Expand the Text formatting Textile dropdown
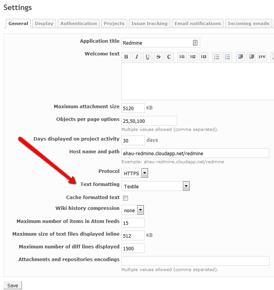 pos(155,186)
